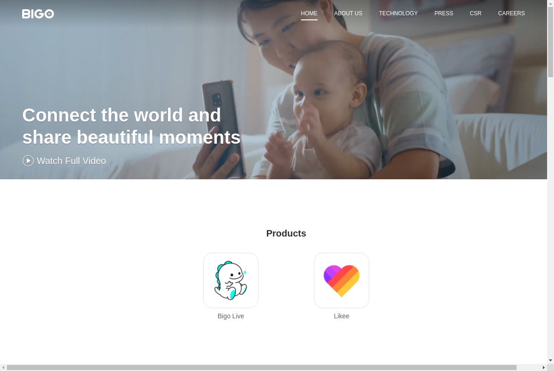
Task: Click the BIGO logo in header
Action: pyautogui.click(x=38, y=14)
